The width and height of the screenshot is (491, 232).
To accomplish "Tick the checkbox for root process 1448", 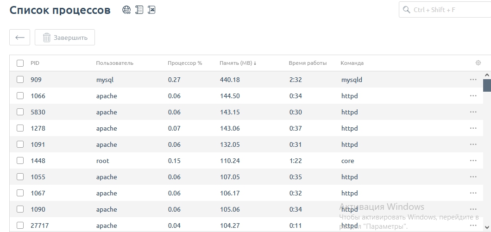I will pyautogui.click(x=20, y=161).
